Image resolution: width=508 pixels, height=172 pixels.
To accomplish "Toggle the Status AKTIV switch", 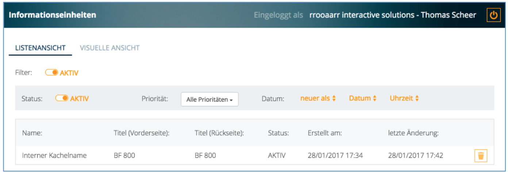I will [62, 98].
